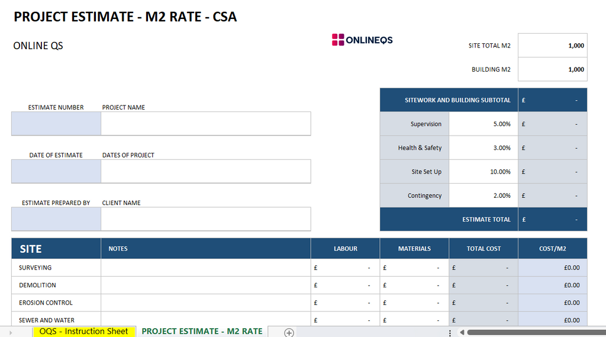This screenshot has width=606, height=337.
Task: Open the OQS - Instruction Sheet tab
Action: pos(84,332)
